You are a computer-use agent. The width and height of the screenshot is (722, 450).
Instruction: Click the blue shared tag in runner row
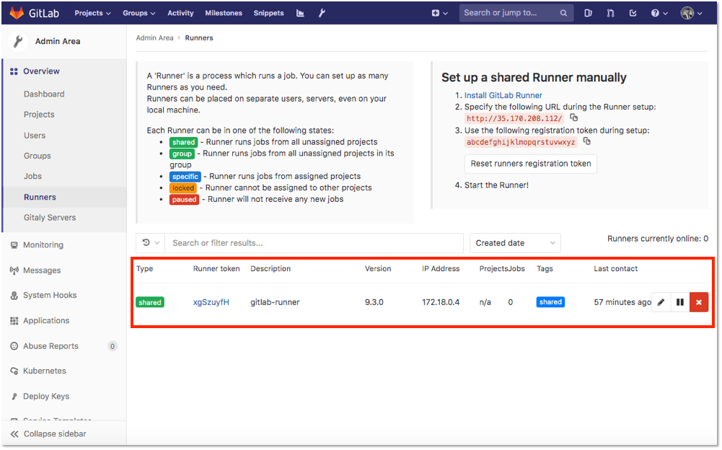pyautogui.click(x=551, y=302)
